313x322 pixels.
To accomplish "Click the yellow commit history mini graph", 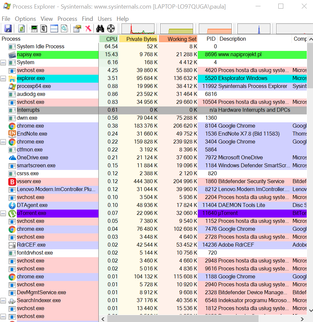I will [x=177, y=28].
